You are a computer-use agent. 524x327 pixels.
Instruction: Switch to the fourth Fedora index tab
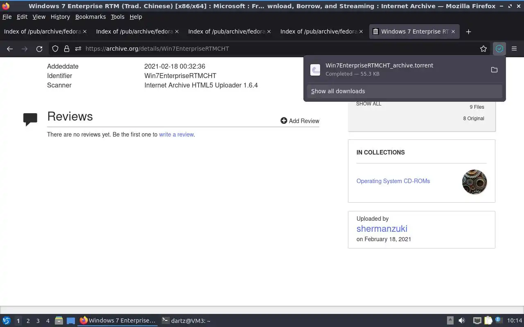point(321,31)
